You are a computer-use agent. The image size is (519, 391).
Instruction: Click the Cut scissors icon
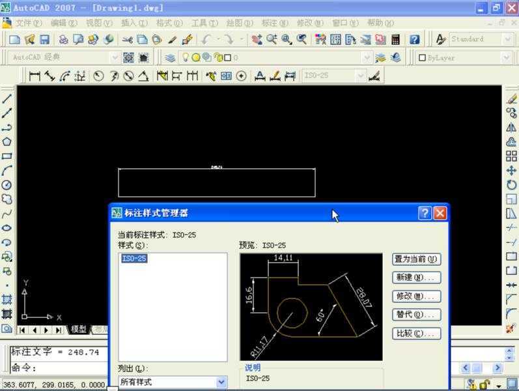127,40
